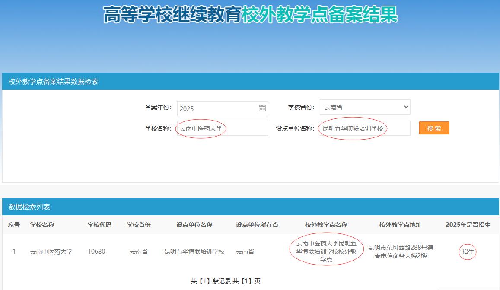500x290 pixels.
Task: Select the 设点单位所在省 column header
Action: pos(257,225)
